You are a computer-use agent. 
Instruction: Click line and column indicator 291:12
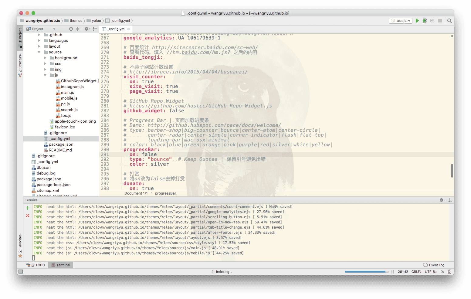coord(403,272)
